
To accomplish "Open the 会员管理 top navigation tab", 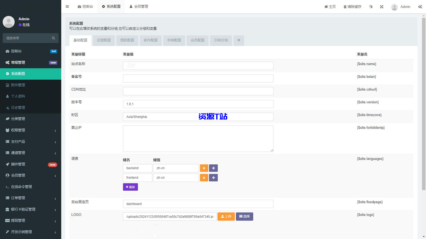I will 139,7.
